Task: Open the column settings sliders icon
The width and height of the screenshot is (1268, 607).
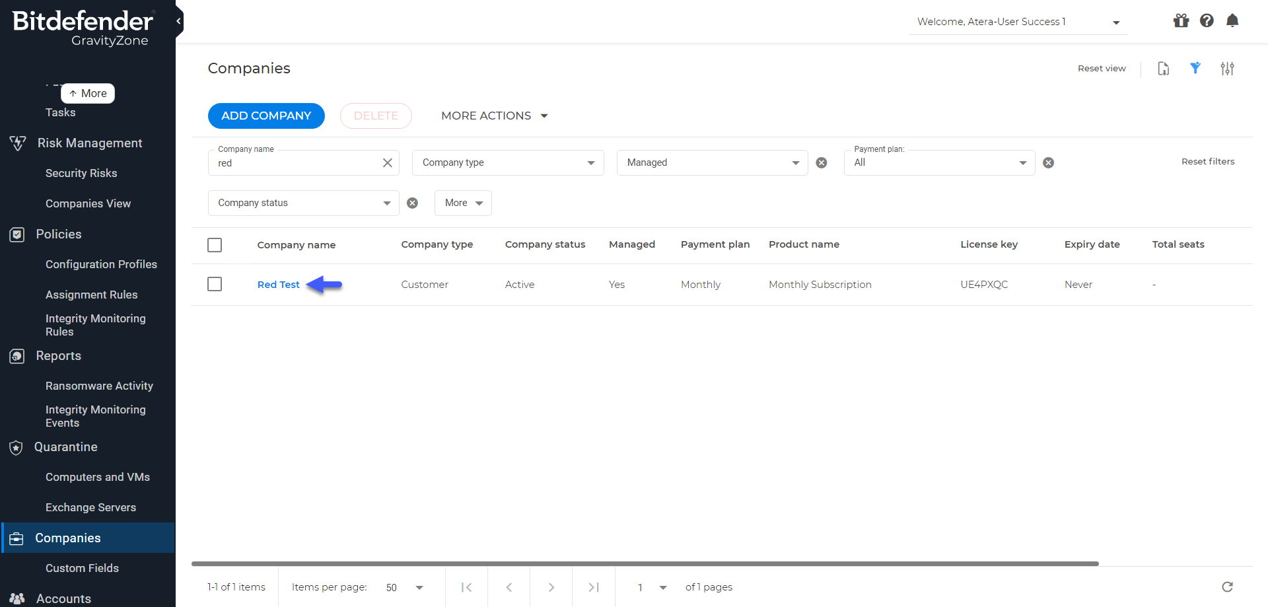Action: [1228, 68]
